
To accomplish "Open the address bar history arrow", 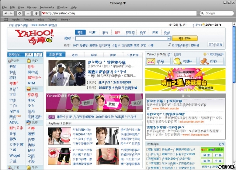I will pos(198,13).
